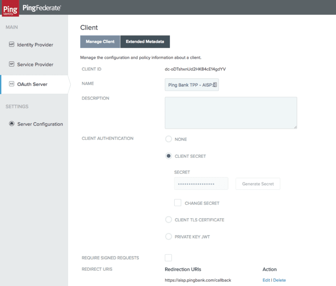Select the NONE authentication radio button

tap(168, 139)
